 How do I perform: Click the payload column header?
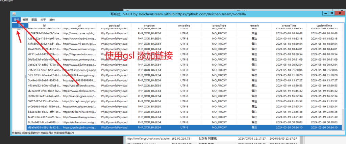[114, 26]
